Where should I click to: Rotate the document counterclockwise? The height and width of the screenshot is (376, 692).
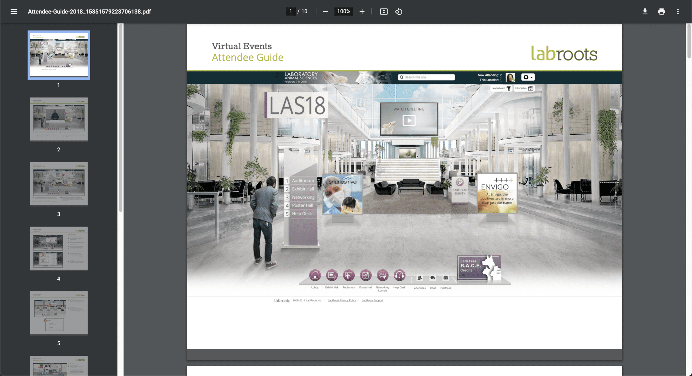pyautogui.click(x=399, y=12)
